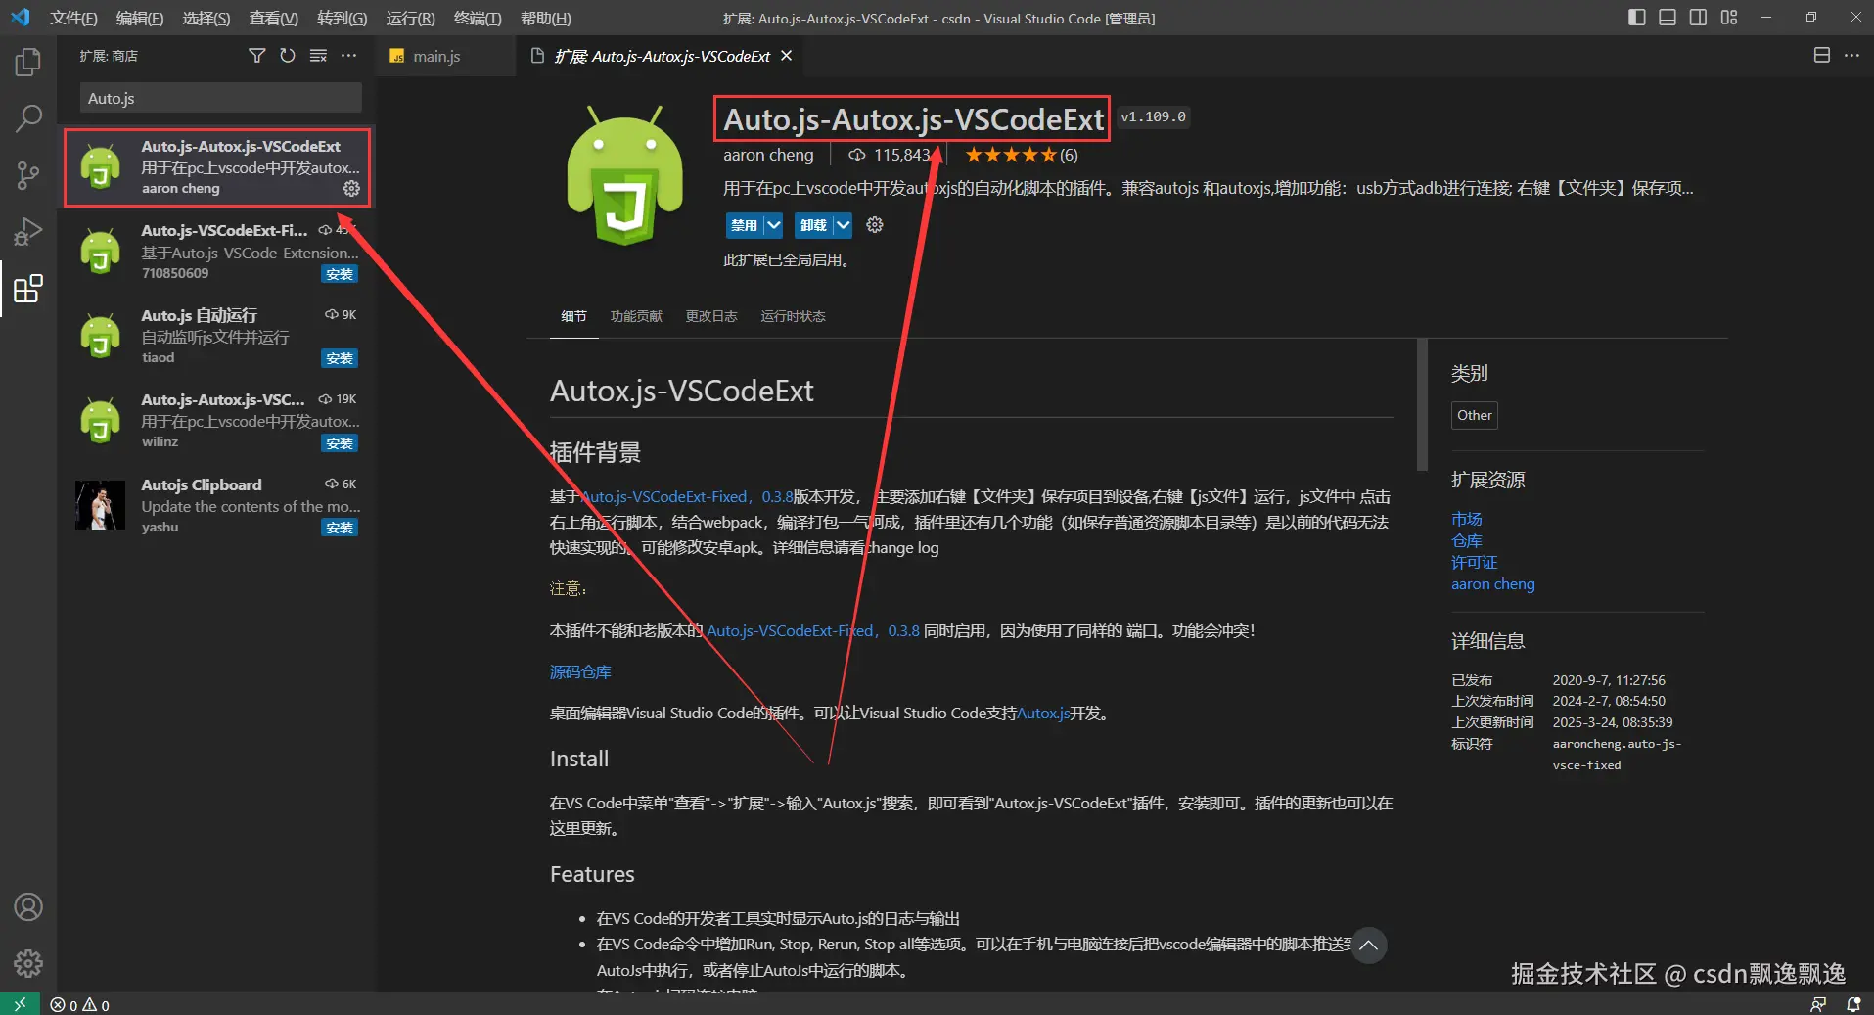Viewport: 1874px width, 1015px height.
Task: Click the details pane vertical scrollbar
Action: coord(1422,404)
